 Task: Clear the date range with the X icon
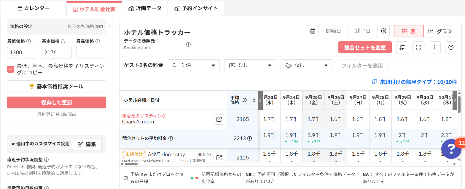click(383, 31)
